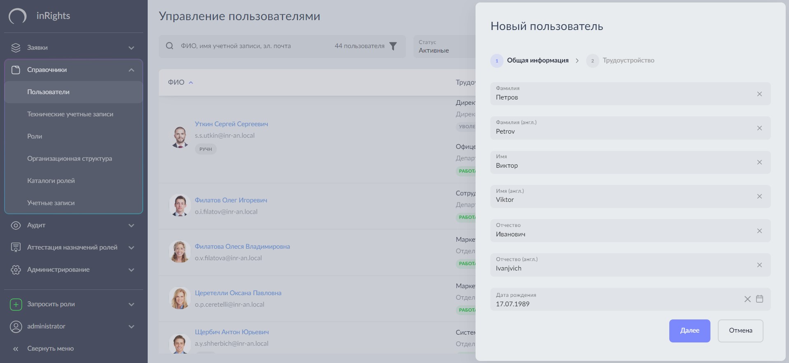Click the inRights logo icon
789x363 pixels.
click(17, 16)
